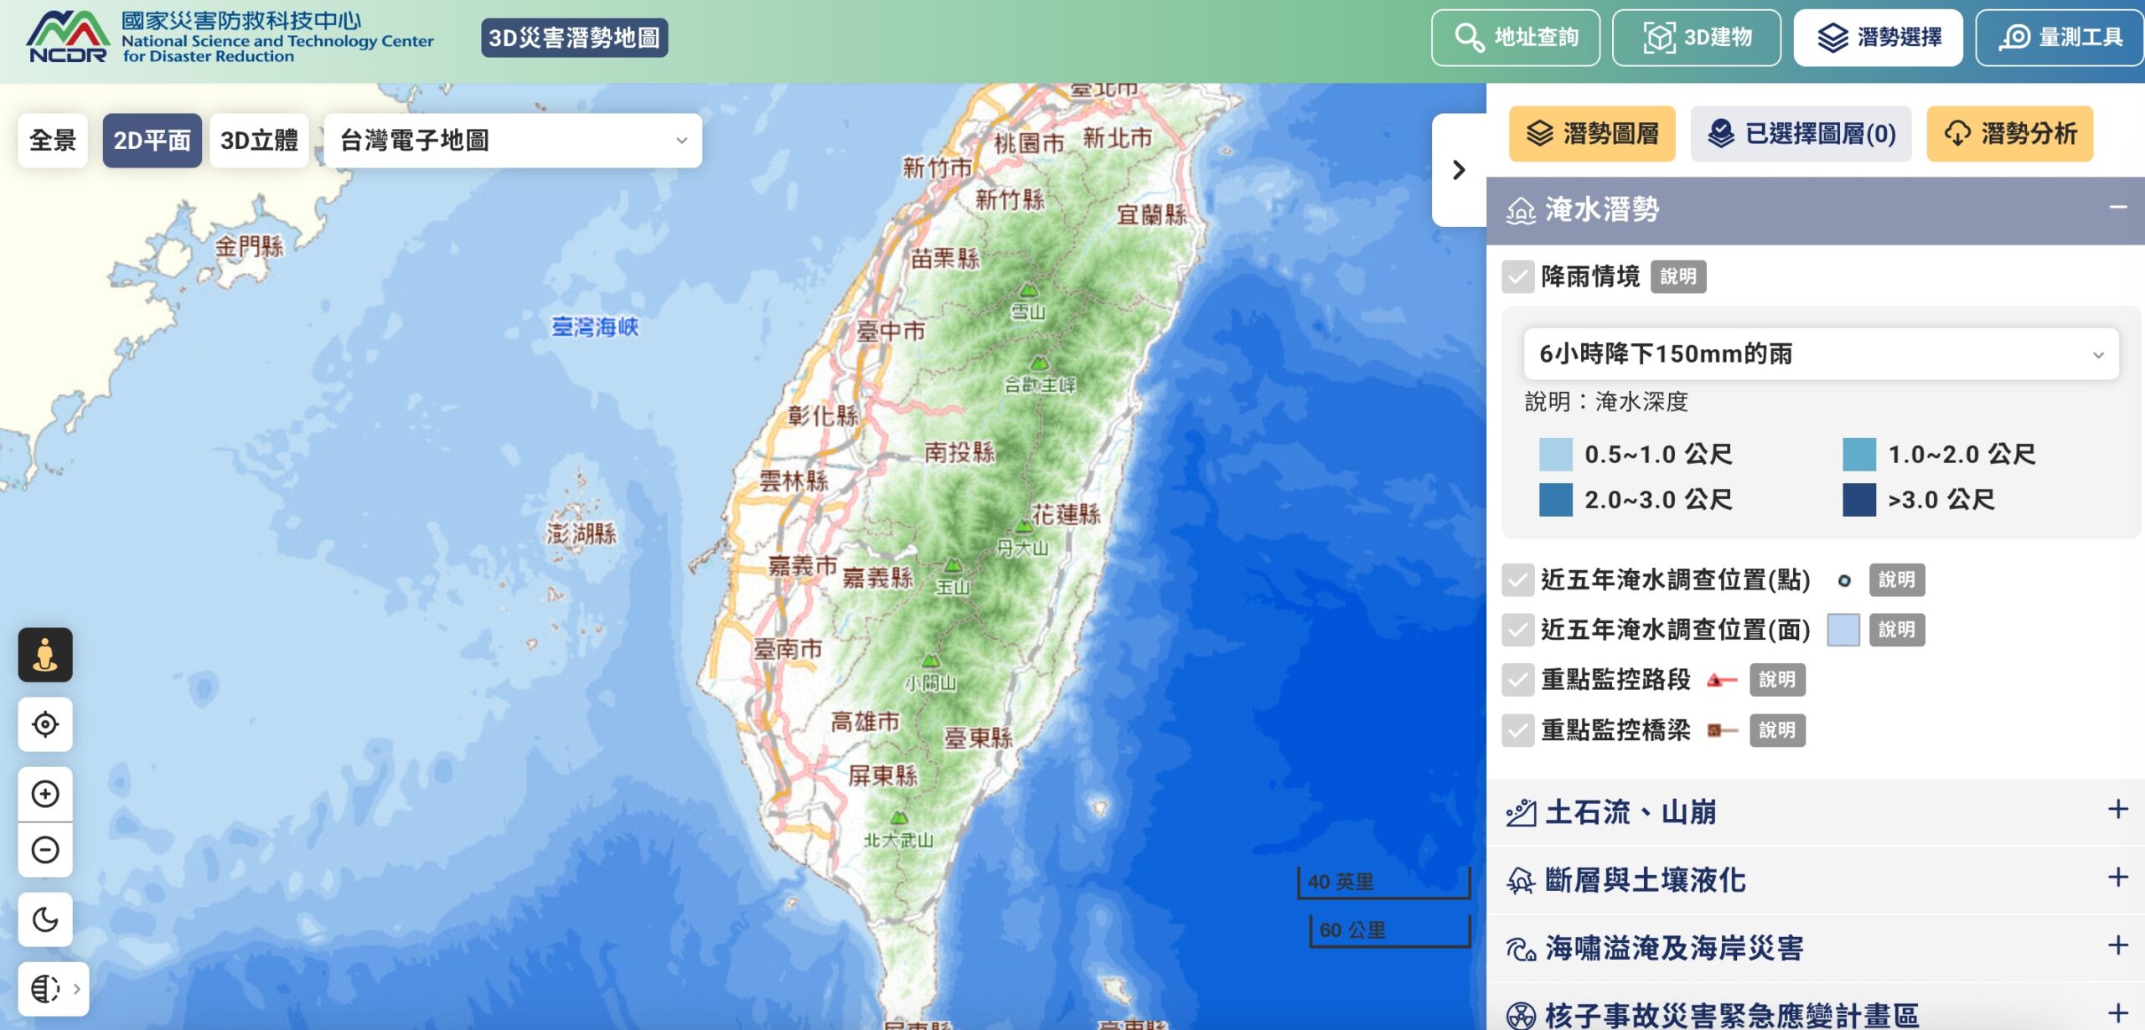Click the 重點監控路段 red marker symbol
The height and width of the screenshot is (1030, 2145).
point(1722,680)
